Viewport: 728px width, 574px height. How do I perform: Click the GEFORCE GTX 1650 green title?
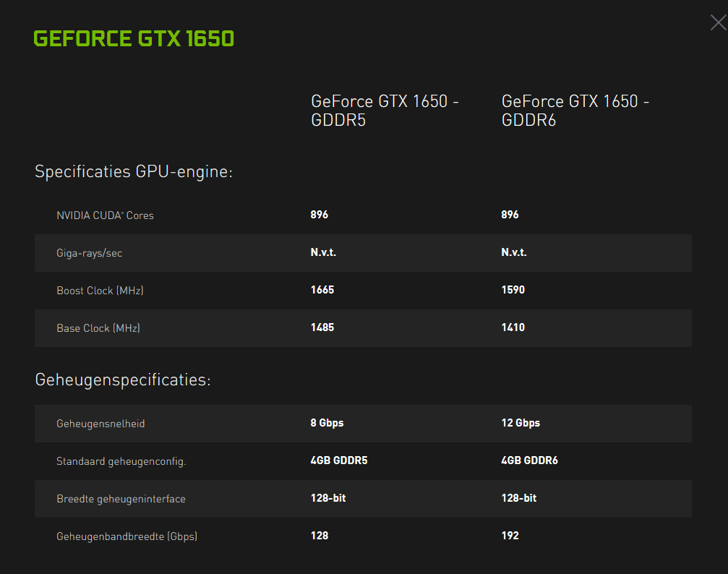pyautogui.click(x=134, y=38)
